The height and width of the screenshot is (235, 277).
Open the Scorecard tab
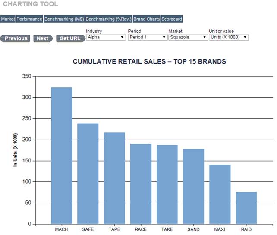point(172,19)
